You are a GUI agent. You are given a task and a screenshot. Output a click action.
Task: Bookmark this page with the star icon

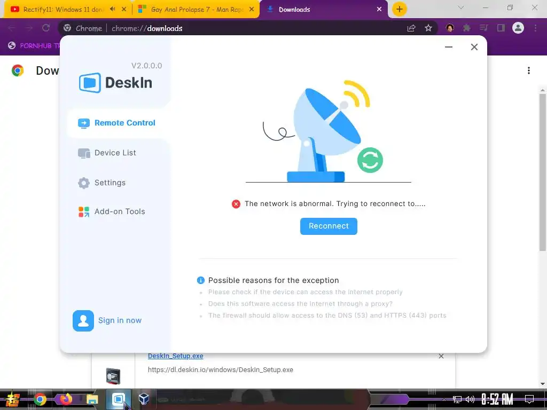[428, 28]
